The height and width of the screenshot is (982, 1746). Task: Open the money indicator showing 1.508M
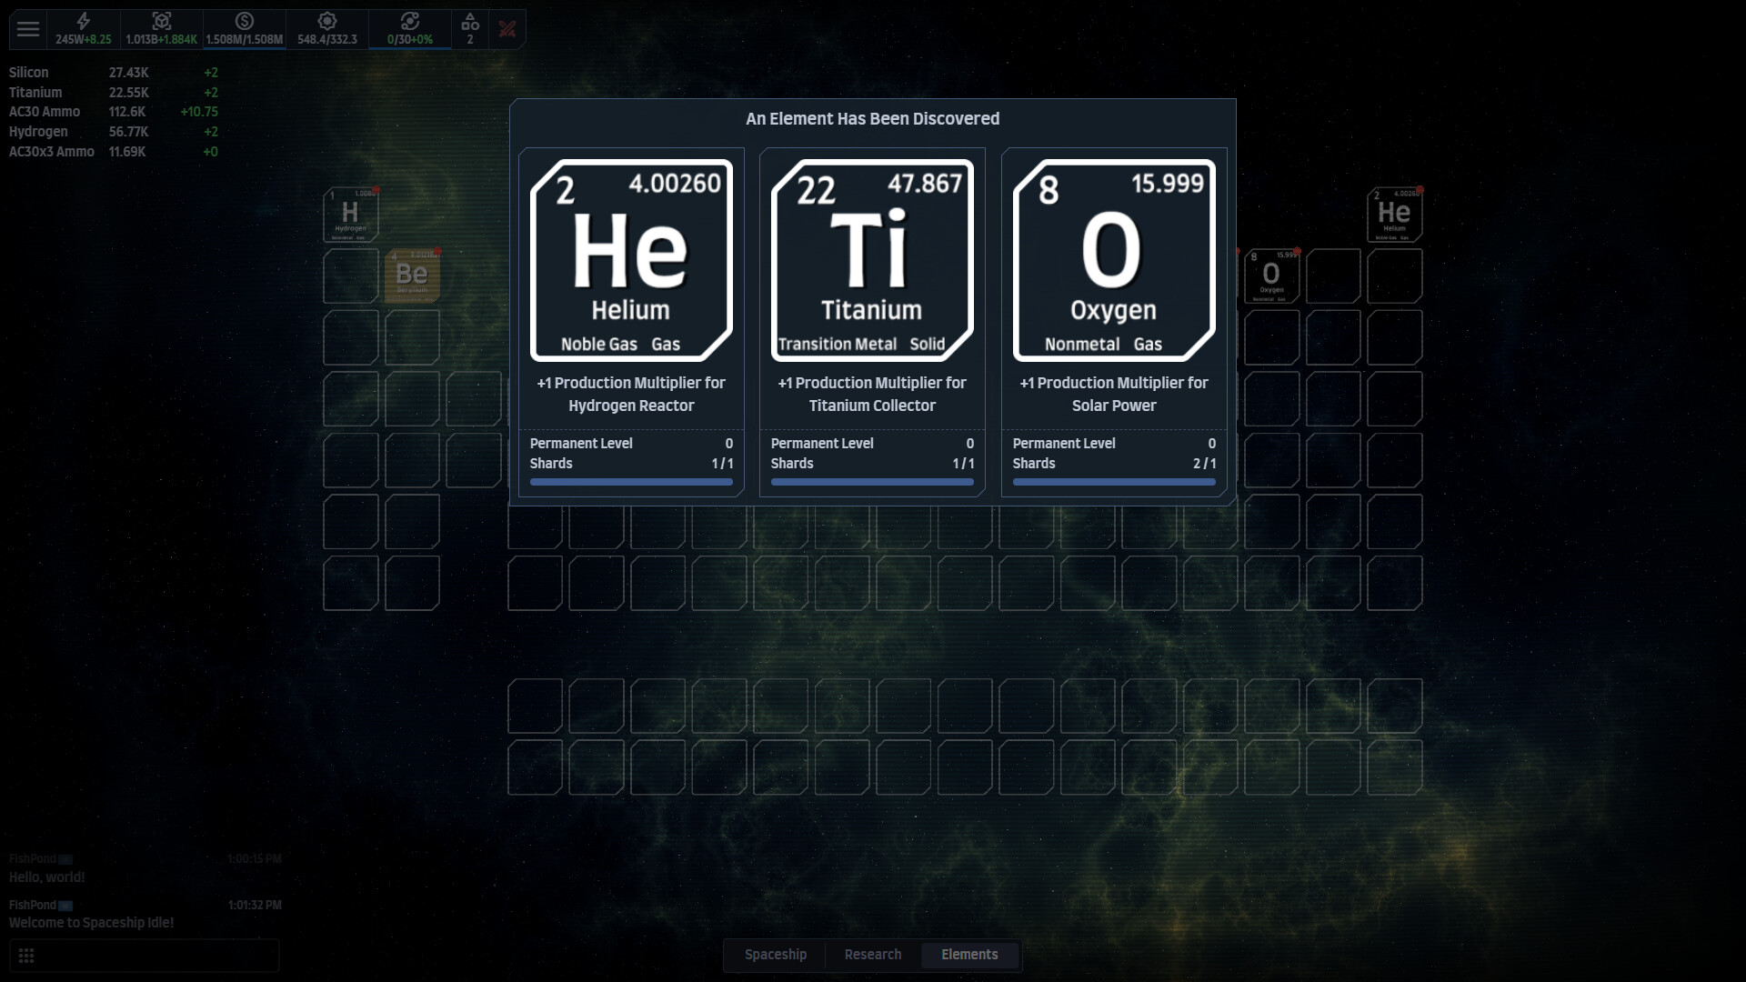(x=244, y=22)
